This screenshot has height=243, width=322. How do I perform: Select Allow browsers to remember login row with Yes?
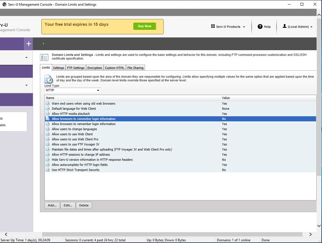pos(181,124)
